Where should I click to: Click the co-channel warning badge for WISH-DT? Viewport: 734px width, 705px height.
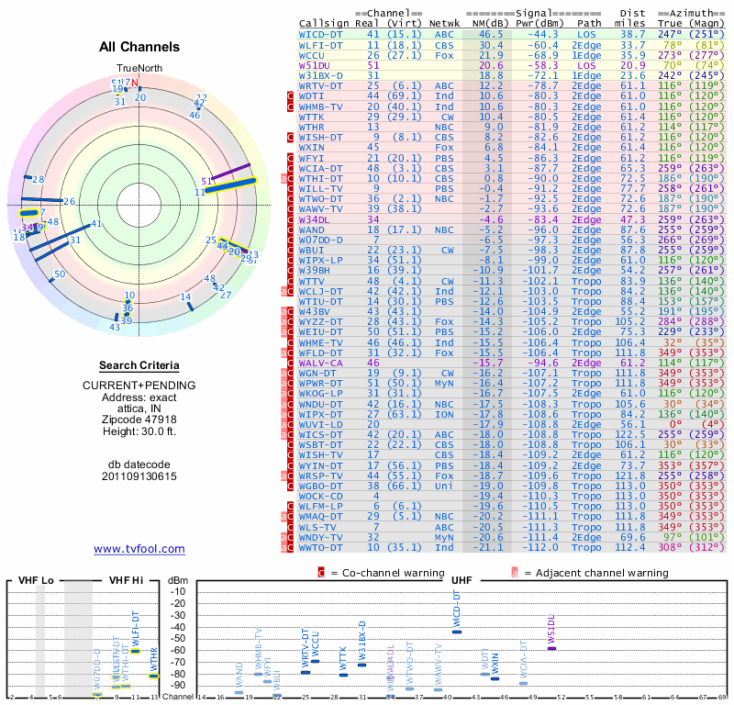tap(290, 138)
